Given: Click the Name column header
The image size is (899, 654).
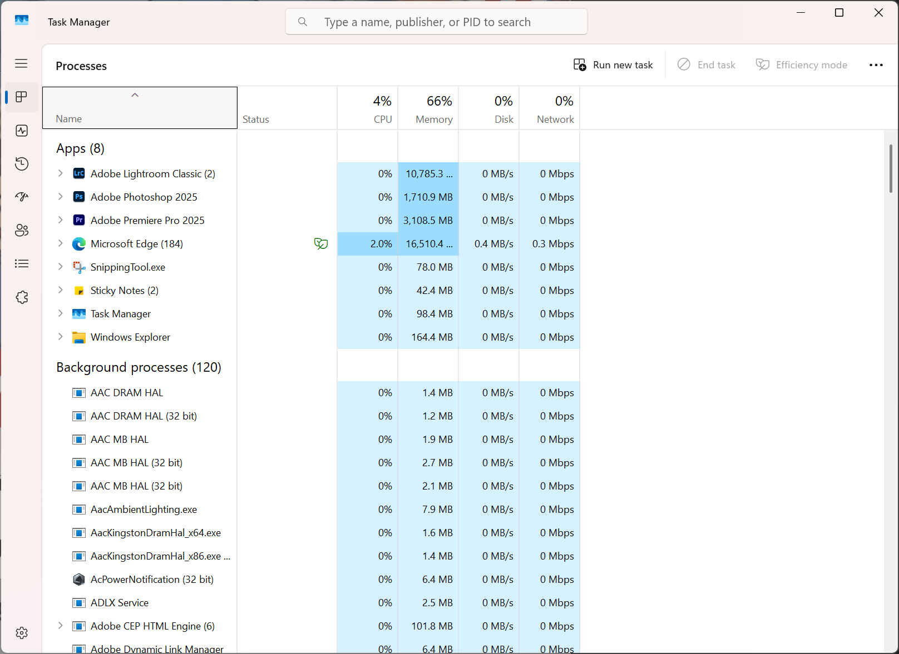Looking at the screenshot, I should (x=140, y=109).
